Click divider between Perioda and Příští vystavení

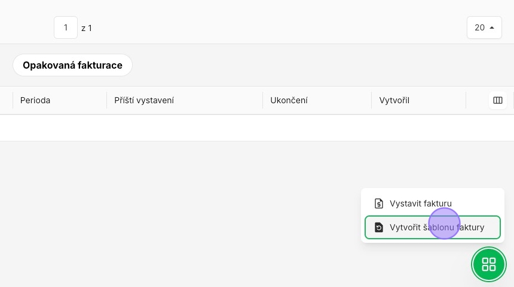click(x=106, y=100)
